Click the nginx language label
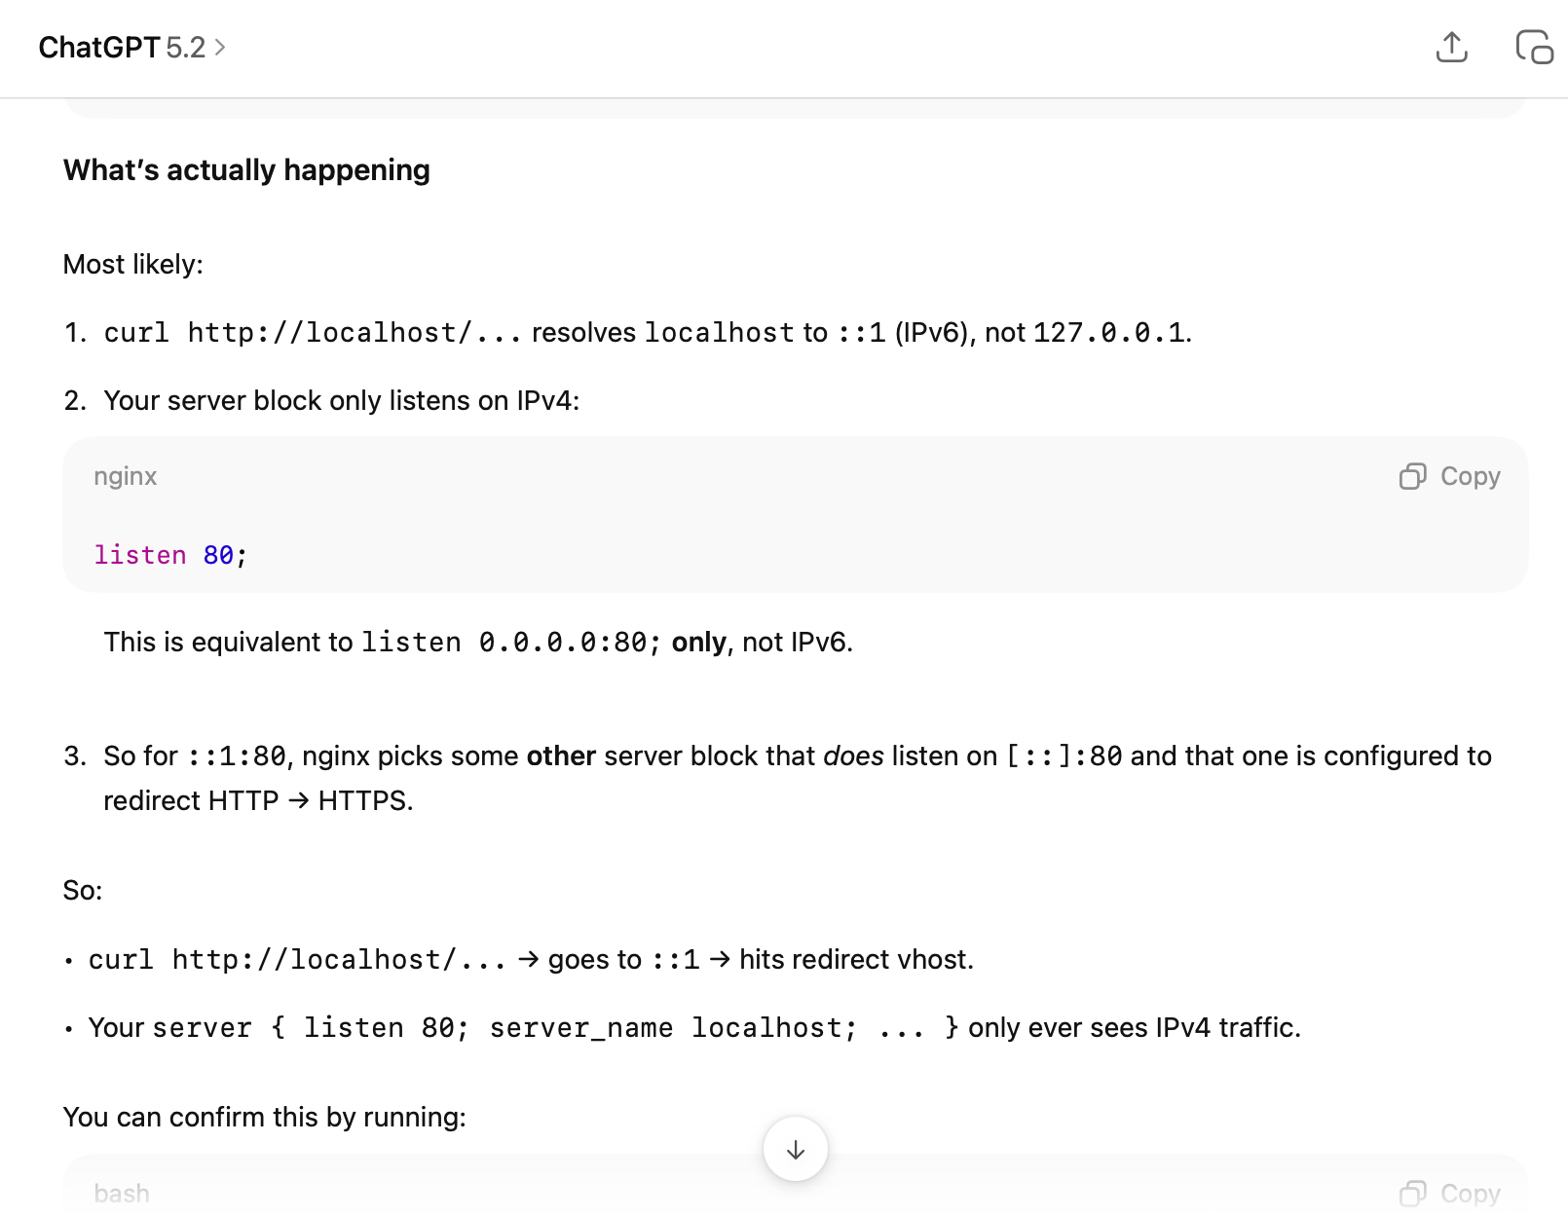Viewport: 1568px width, 1217px height. pyautogui.click(x=125, y=476)
